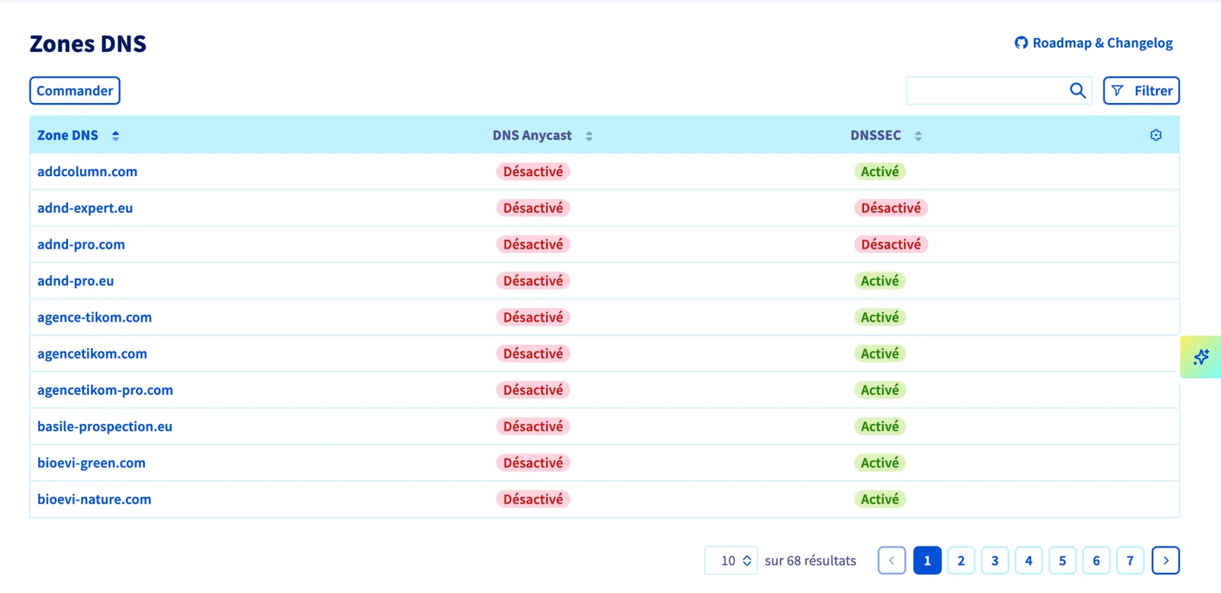Select page 2 in pagination
The height and width of the screenshot is (593, 1221).
pos(961,561)
